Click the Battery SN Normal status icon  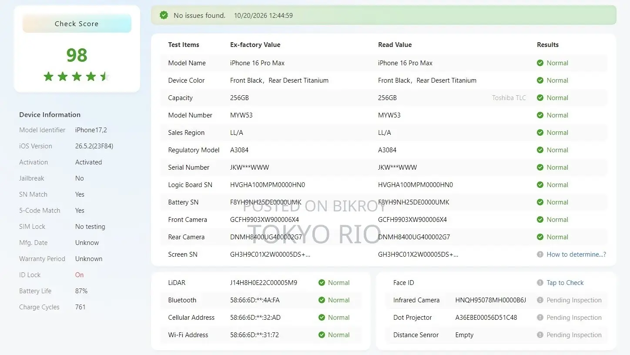tap(540, 202)
